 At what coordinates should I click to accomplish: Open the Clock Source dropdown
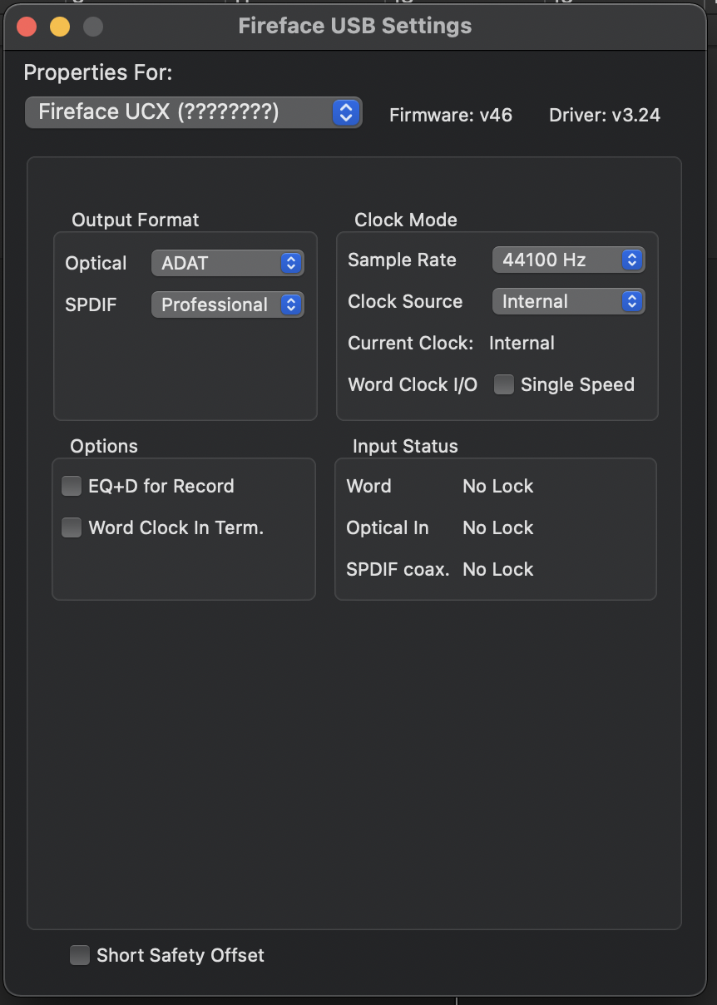(x=568, y=301)
